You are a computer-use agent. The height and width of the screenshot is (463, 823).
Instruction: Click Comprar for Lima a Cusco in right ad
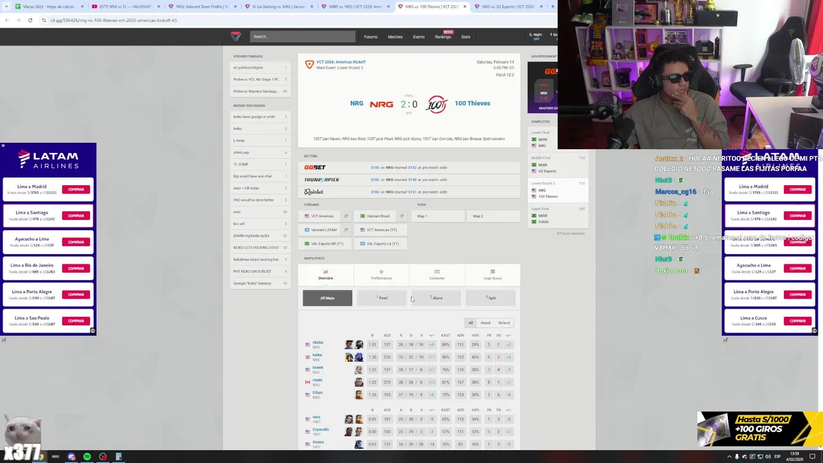[797, 321]
